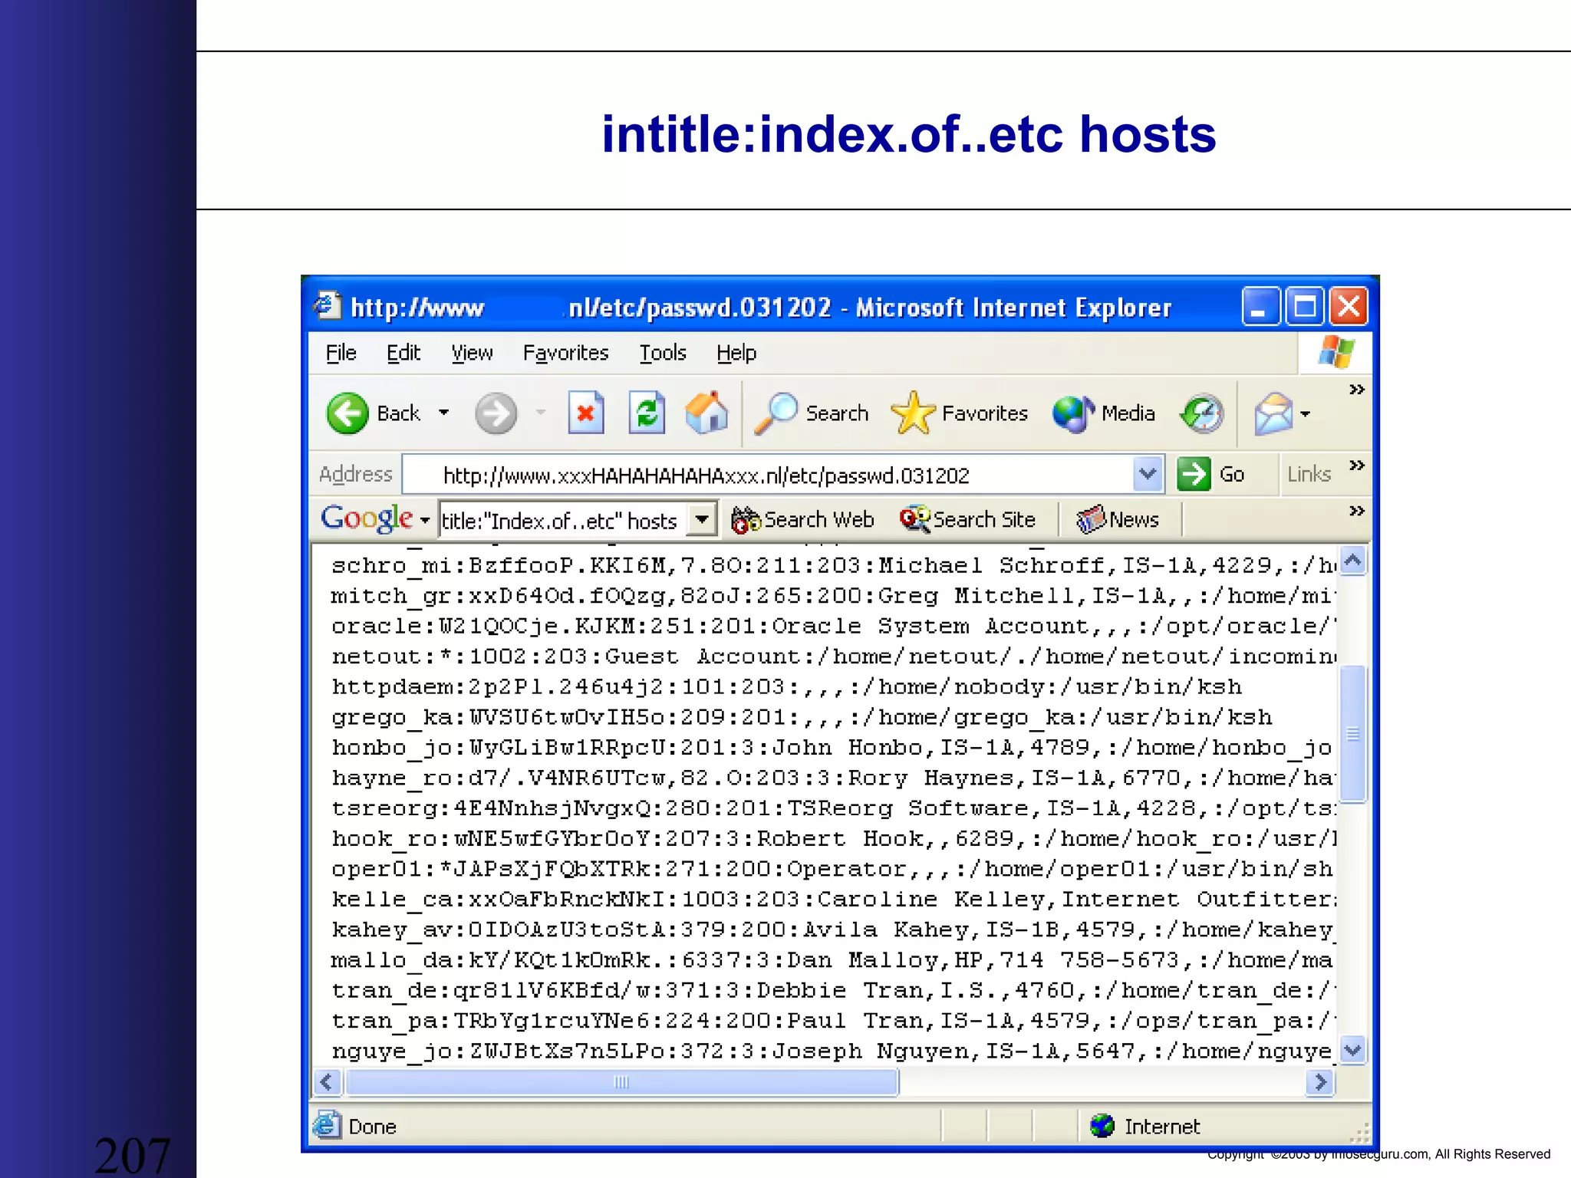The image size is (1571, 1178).
Task: Click the Forward arrow button
Action: [496, 413]
